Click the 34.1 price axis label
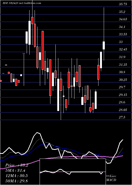Image resolution: width=132 pixels, height=185 pixels. [x=122, y=27]
